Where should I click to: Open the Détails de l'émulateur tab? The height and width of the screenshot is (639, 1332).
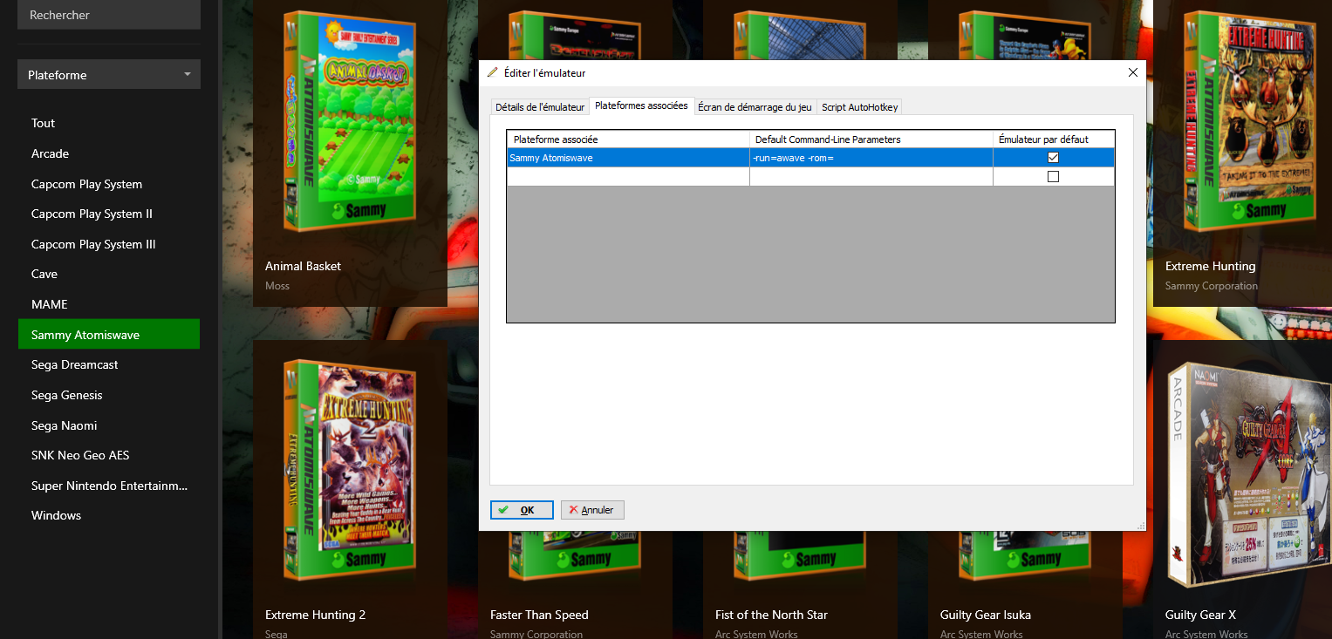[540, 107]
